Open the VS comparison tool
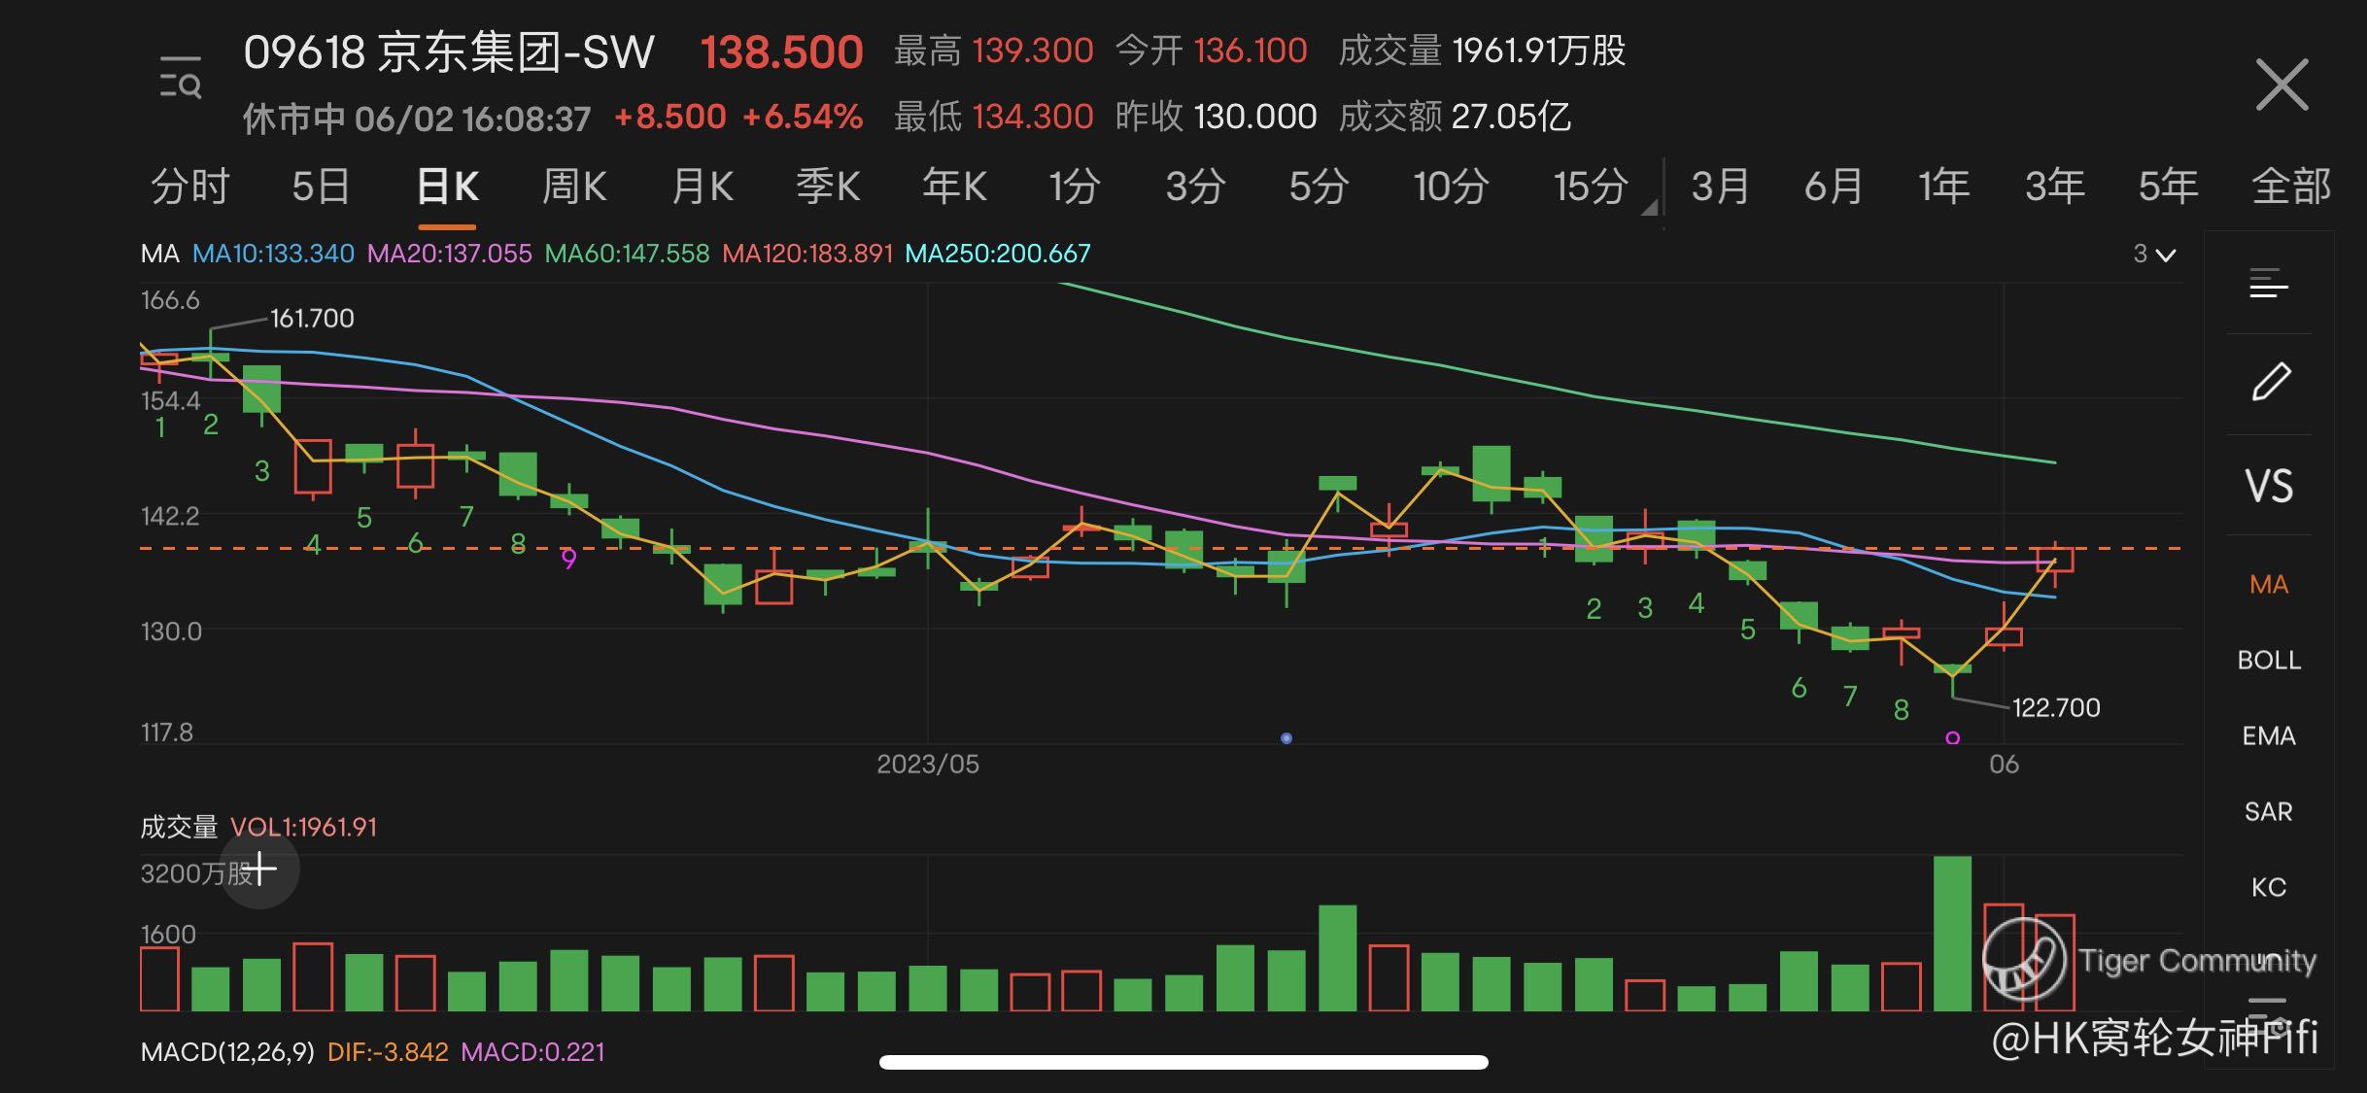 [x=2269, y=485]
